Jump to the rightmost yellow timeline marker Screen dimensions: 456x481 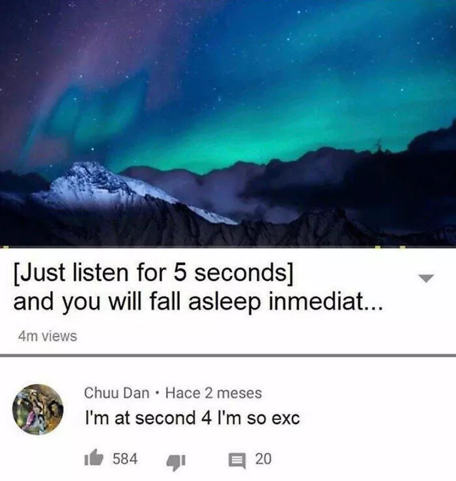pos(403,247)
